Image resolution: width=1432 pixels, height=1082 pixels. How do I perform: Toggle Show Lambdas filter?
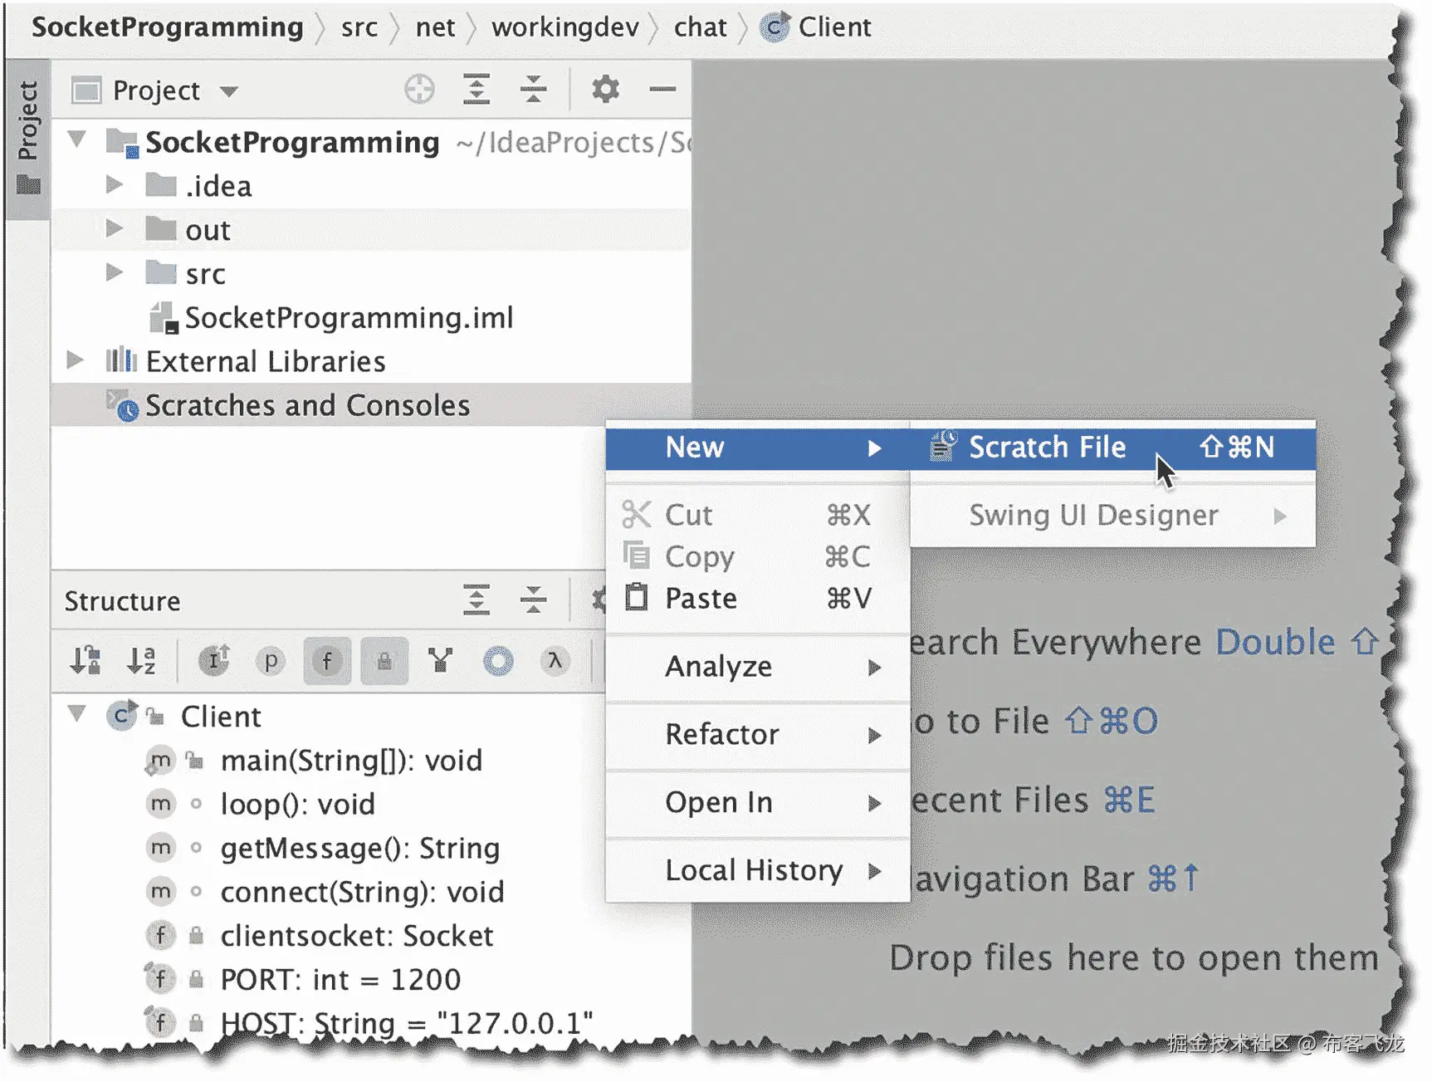[x=555, y=661]
